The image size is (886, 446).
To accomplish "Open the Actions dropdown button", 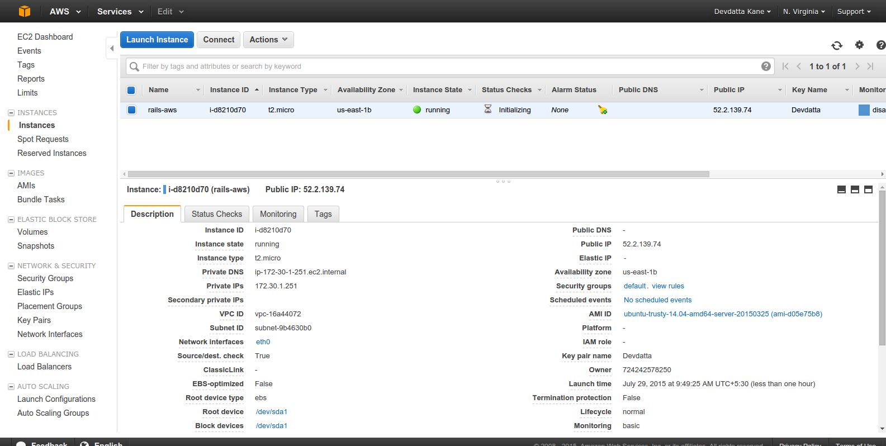I will 268,40.
